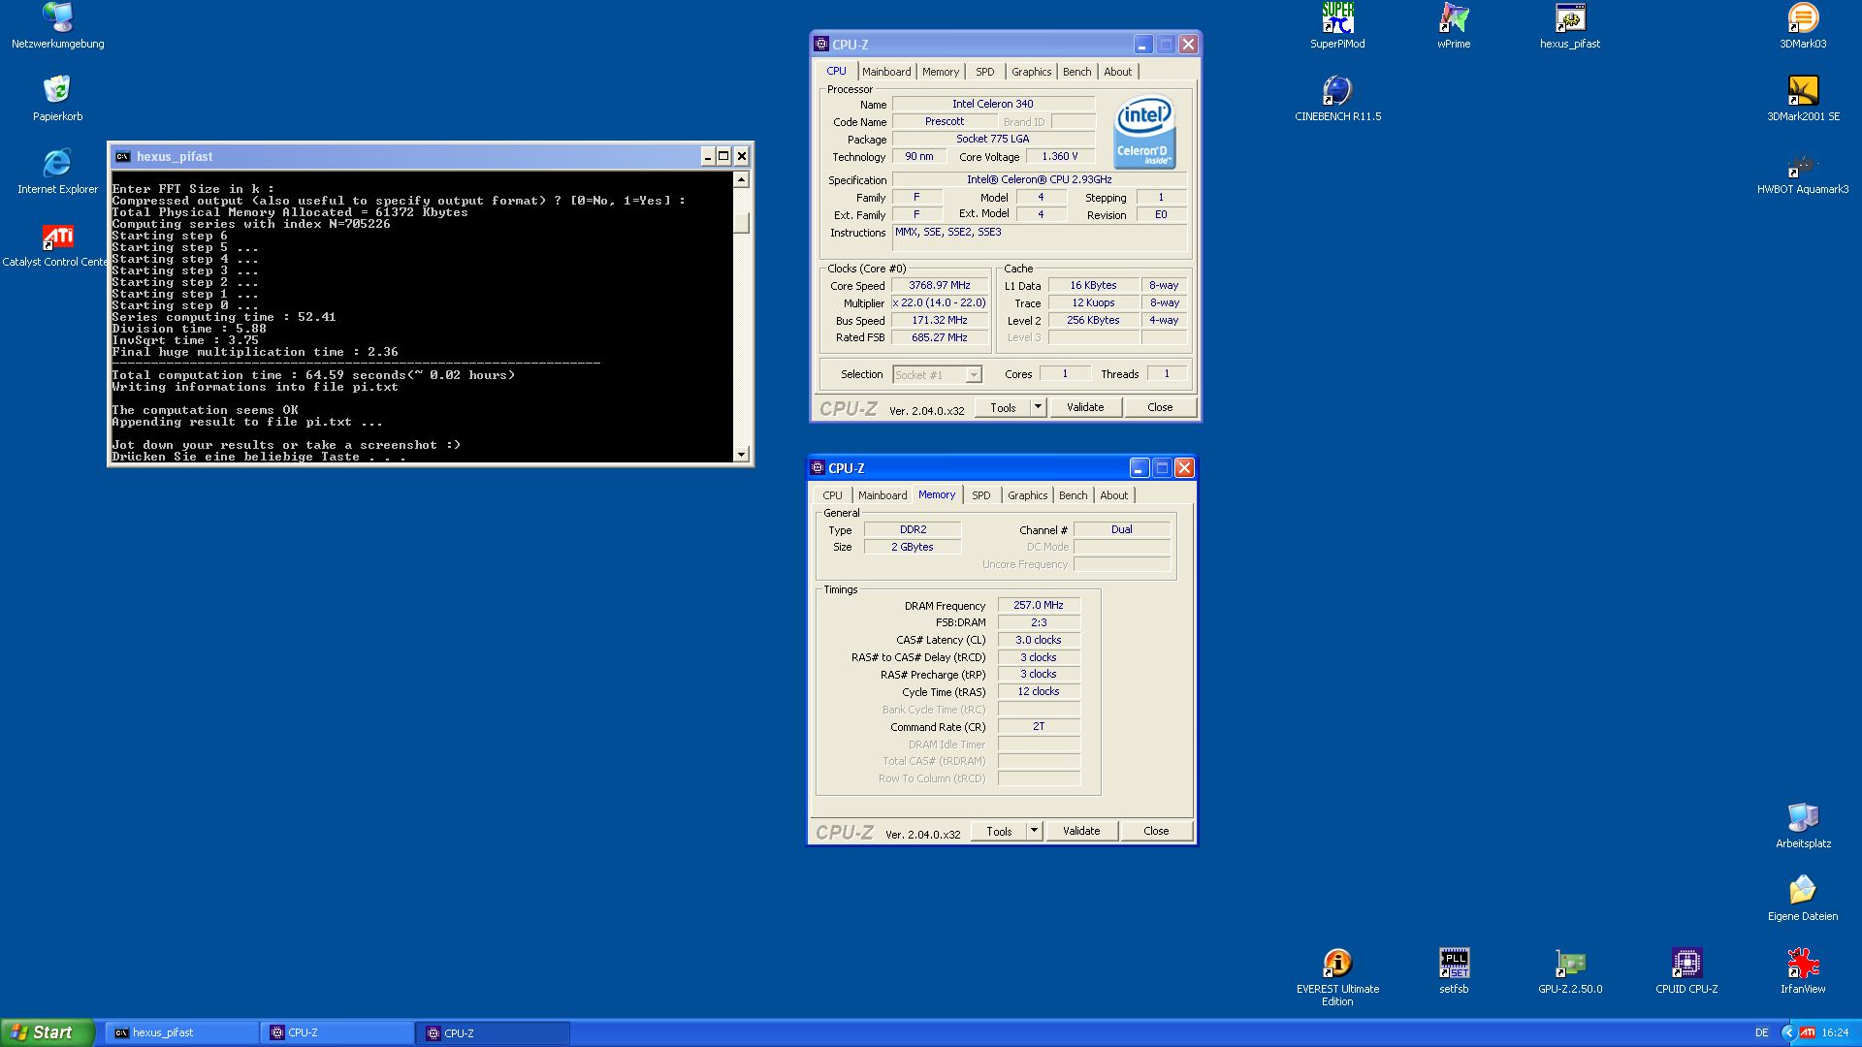Select the DRAM Frequency value 257.0 MHz
The height and width of the screenshot is (1047, 1862).
tap(1039, 605)
